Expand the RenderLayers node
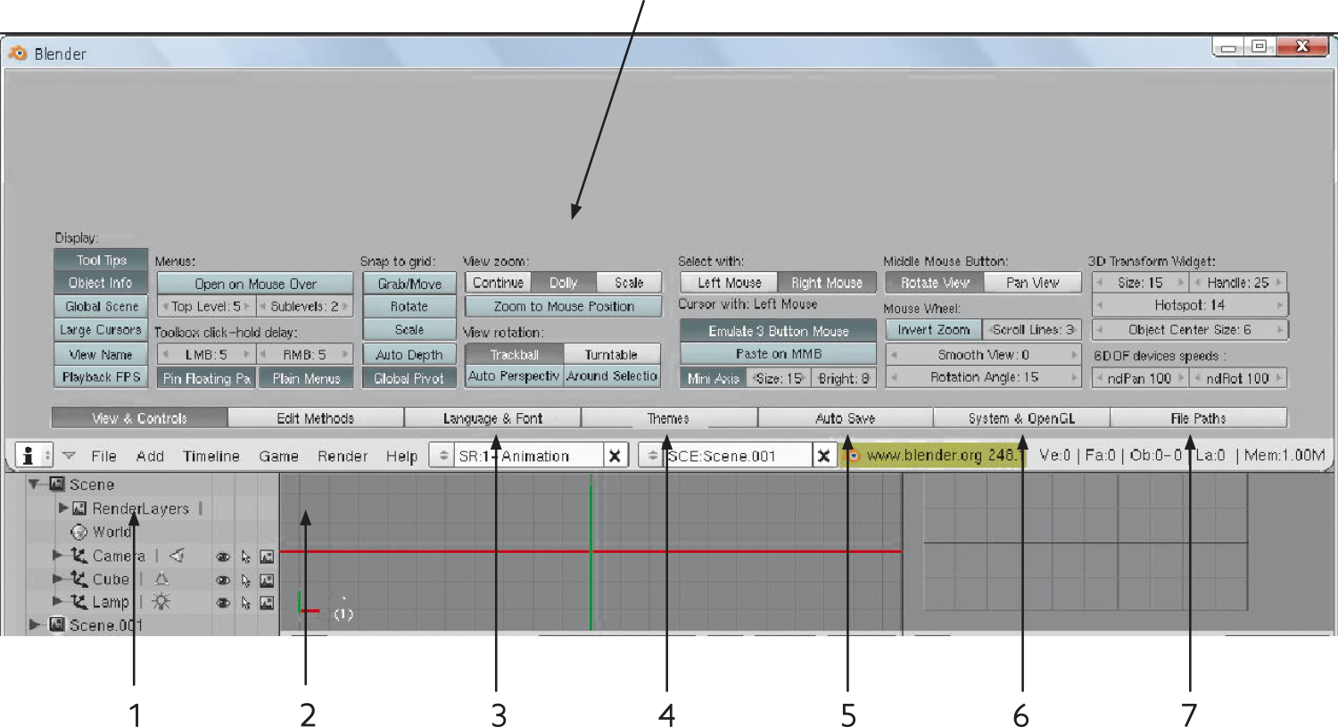 [63, 508]
